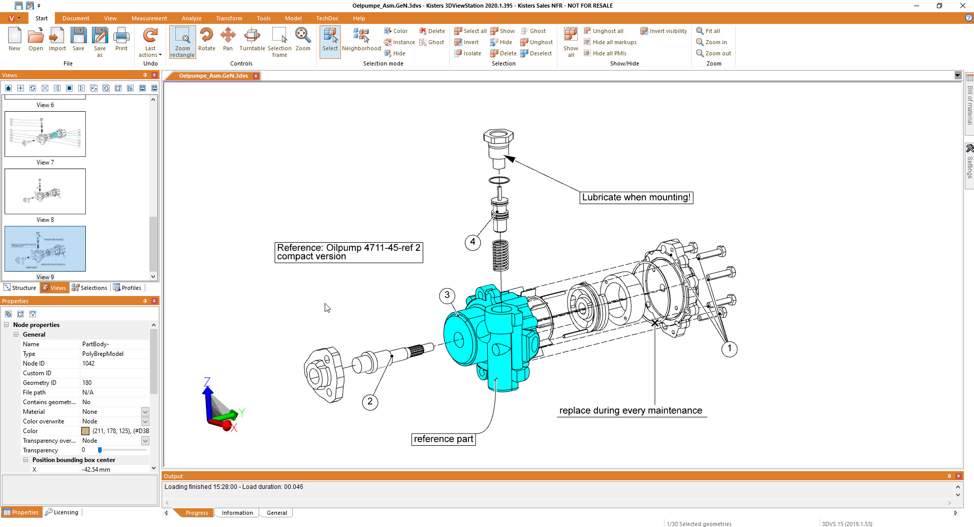974x527 pixels.
Task: Switch to the Profiles tab
Action: coord(128,288)
